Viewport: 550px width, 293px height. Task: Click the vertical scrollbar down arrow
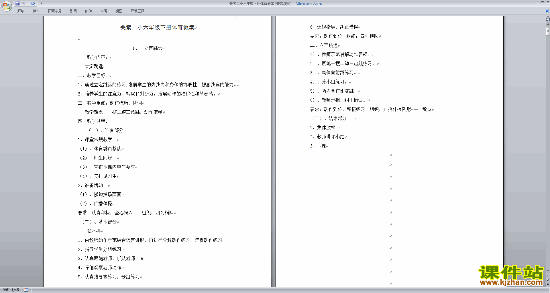point(548,271)
